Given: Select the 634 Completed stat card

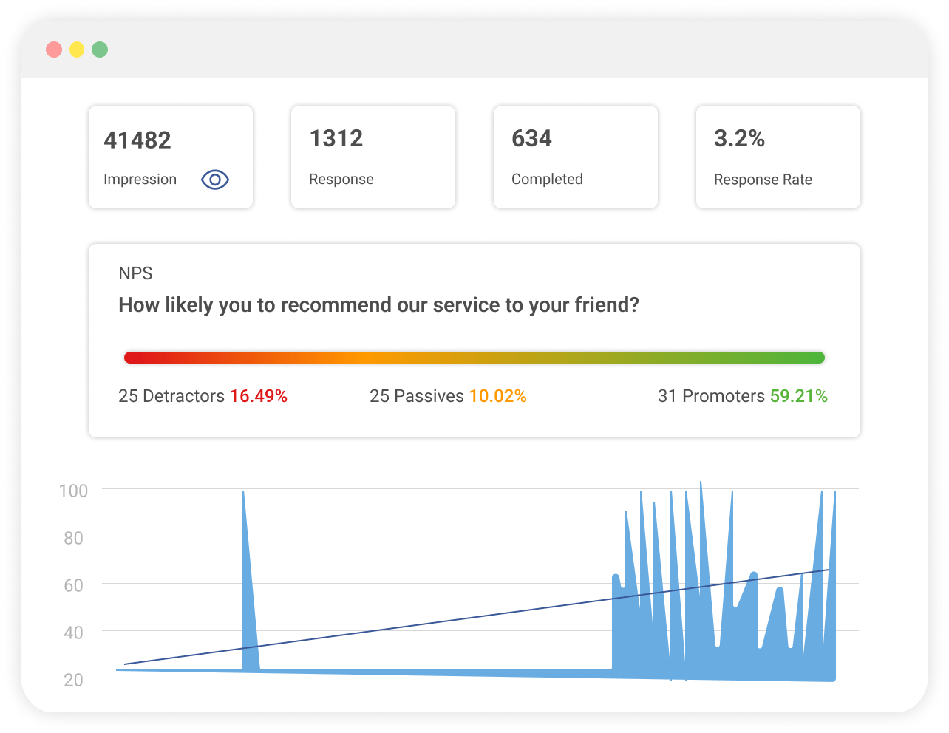Looking at the screenshot, I should tap(575, 157).
